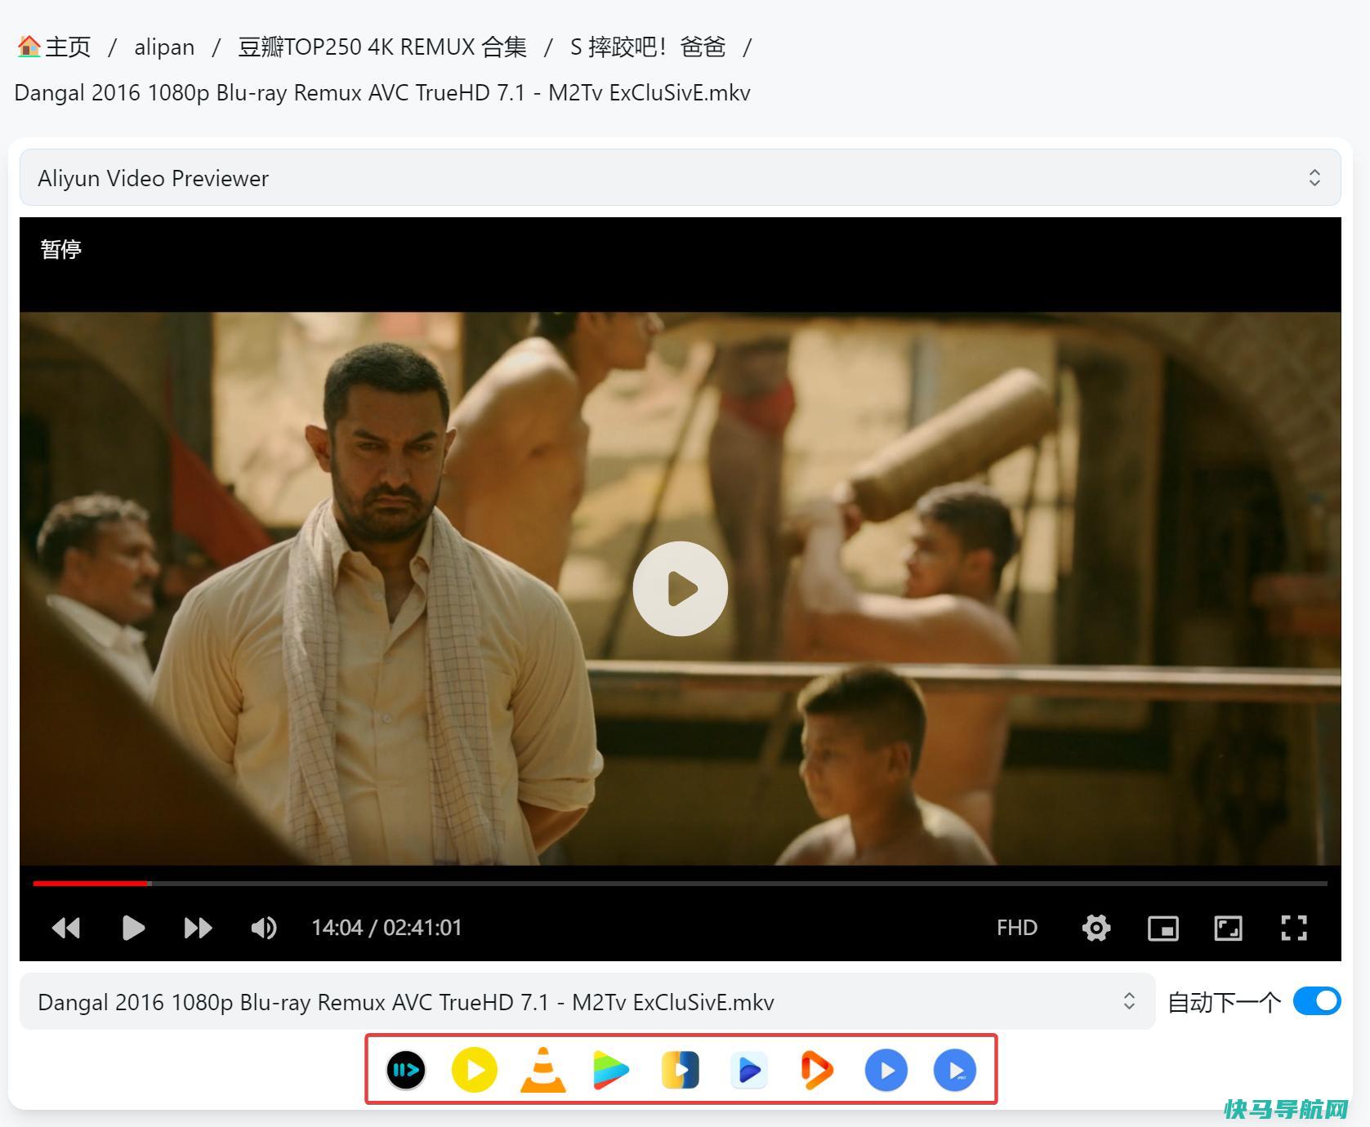Open video in PotPlayer yellow icon
The height and width of the screenshot is (1127, 1370).
point(475,1070)
